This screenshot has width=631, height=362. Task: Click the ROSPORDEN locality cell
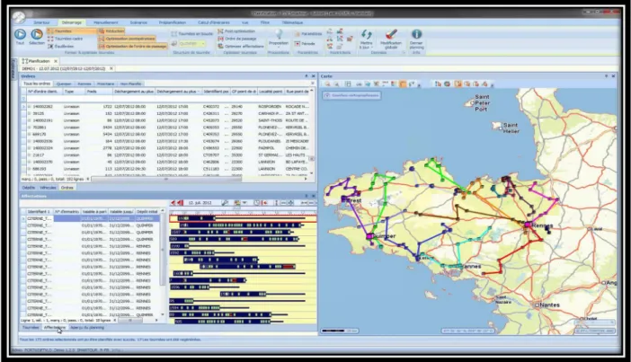pyautogui.click(x=270, y=107)
